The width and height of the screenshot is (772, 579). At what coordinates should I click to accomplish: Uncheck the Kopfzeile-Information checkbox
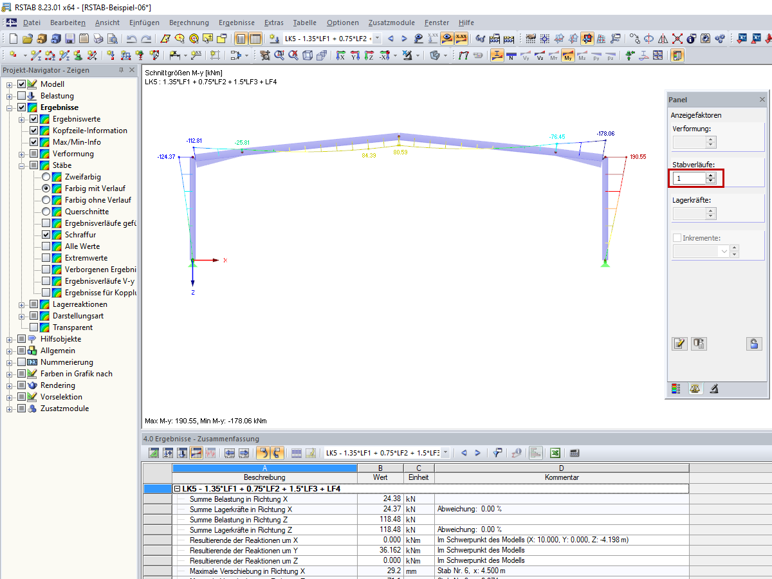point(34,131)
